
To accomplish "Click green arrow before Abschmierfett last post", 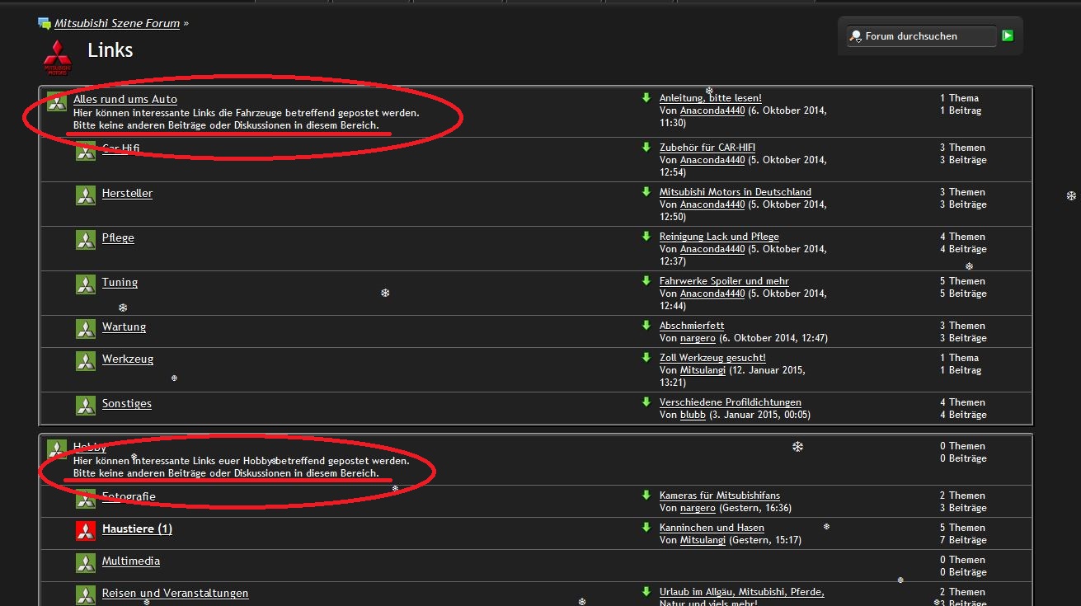I will tap(646, 326).
